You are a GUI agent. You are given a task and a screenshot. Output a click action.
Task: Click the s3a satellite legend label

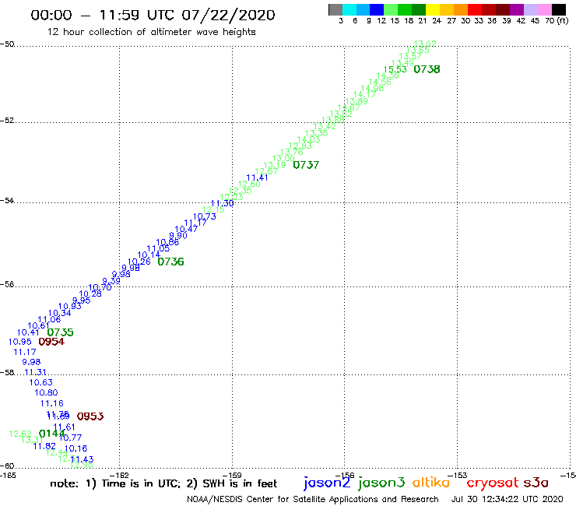(536, 483)
